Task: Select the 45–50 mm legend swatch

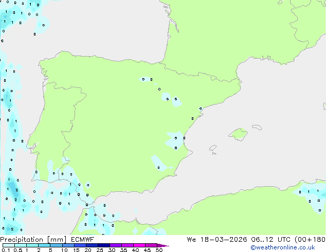Action: [151, 245]
